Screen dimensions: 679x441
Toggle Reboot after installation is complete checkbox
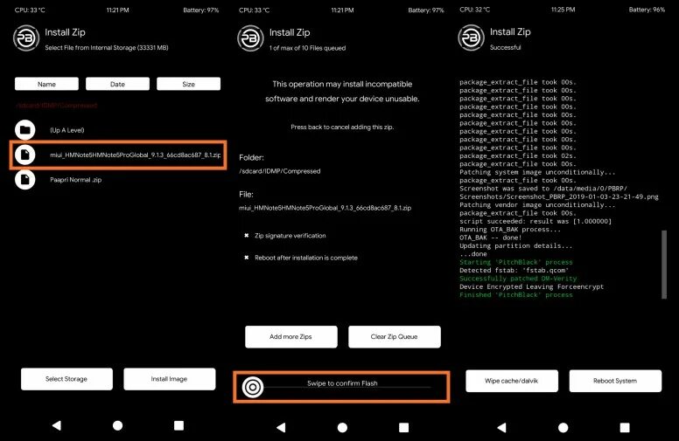247,258
